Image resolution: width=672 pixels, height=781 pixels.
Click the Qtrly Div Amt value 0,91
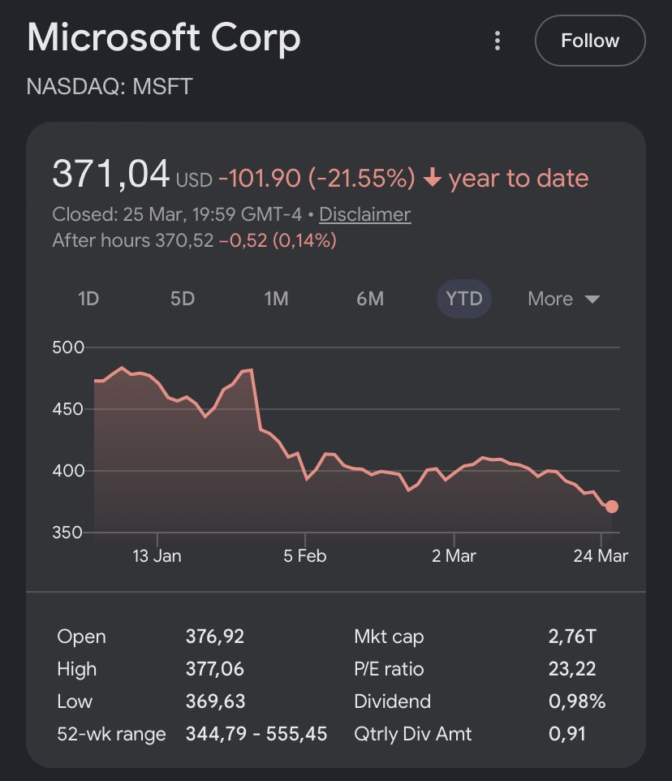pyautogui.click(x=567, y=734)
